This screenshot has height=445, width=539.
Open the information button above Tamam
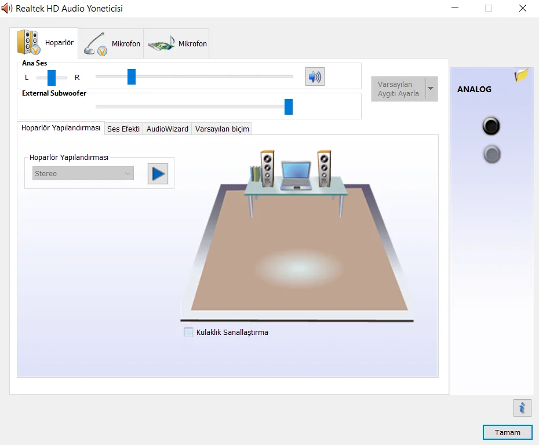coord(522,408)
